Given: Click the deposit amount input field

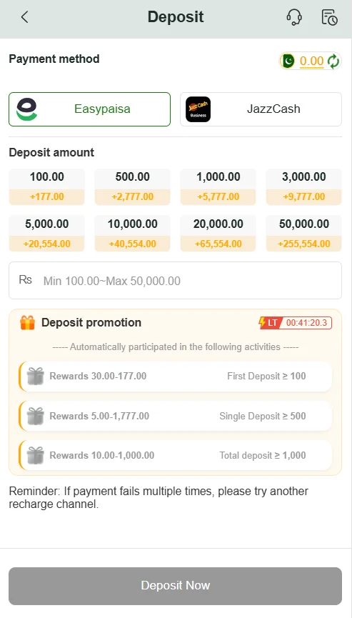Looking at the screenshot, I should (175, 281).
